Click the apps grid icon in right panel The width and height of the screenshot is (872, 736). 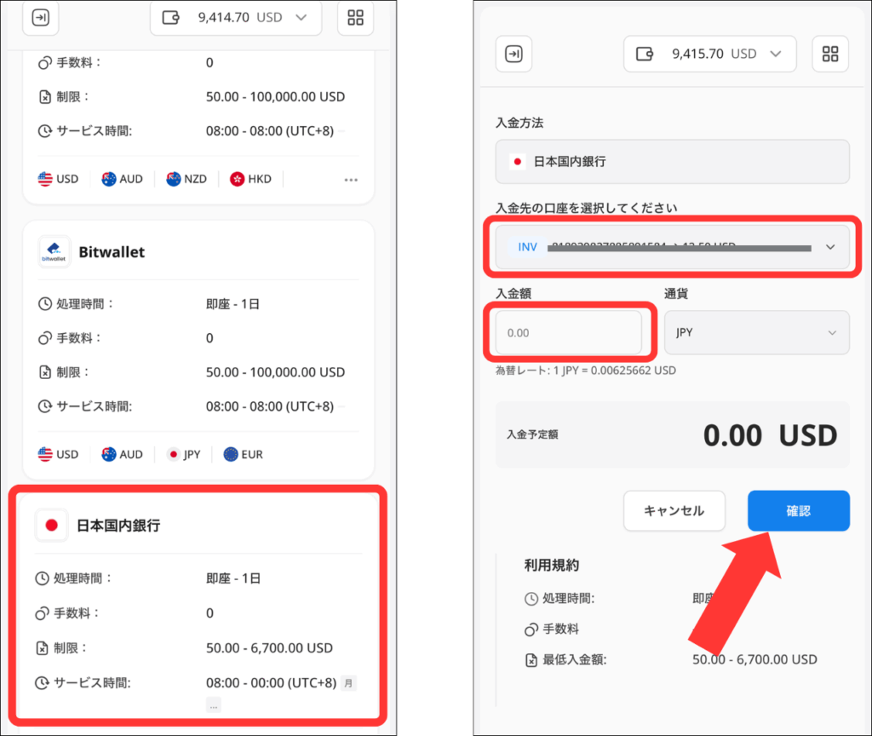830,54
